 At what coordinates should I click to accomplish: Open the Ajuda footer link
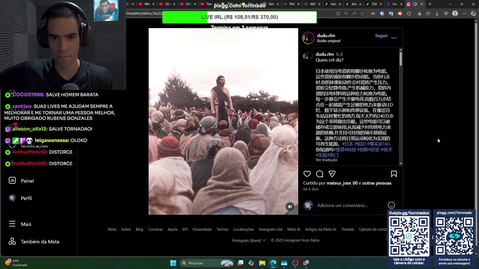[x=173, y=229]
